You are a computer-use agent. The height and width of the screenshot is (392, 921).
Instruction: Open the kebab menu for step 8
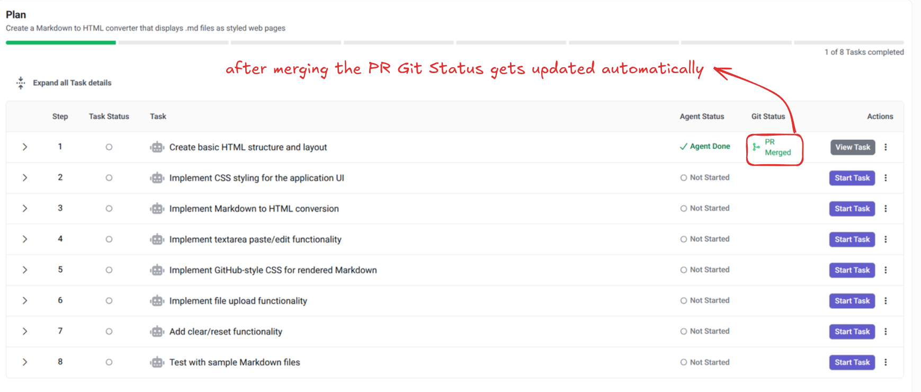(x=886, y=362)
